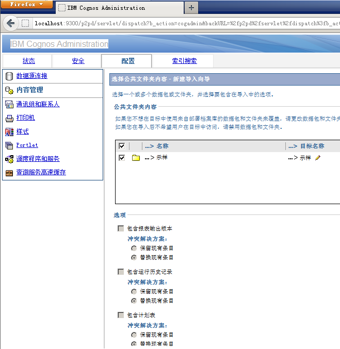Image resolution: width=340 pixels, height=349 pixels.
Task: Click the site identity icon in address bar
Action: tap(25, 23)
